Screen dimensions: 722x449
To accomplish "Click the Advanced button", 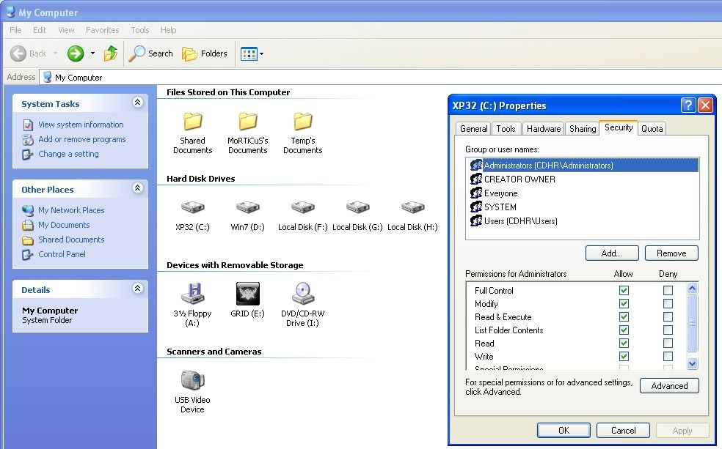I will 669,385.
